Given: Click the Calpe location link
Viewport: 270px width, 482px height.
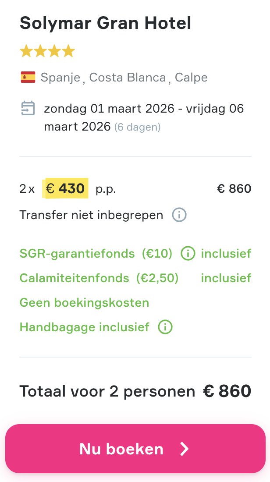Looking at the screenshot, I should [192, 77].
